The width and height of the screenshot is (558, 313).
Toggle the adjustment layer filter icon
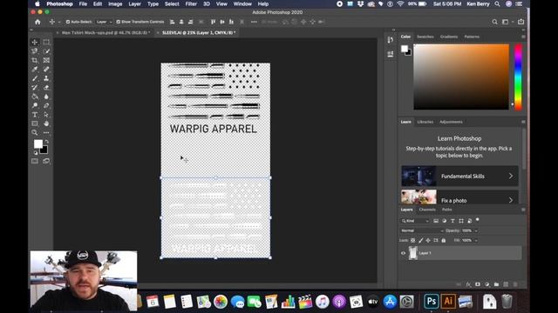coord(444,221)
